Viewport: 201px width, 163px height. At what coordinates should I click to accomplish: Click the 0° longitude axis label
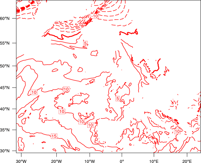coord(122,161)
